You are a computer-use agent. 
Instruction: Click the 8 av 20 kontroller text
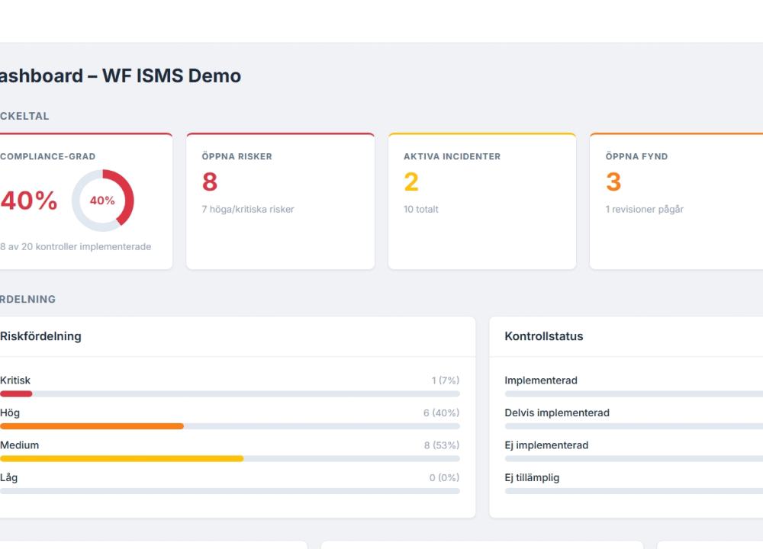[76, 246]
